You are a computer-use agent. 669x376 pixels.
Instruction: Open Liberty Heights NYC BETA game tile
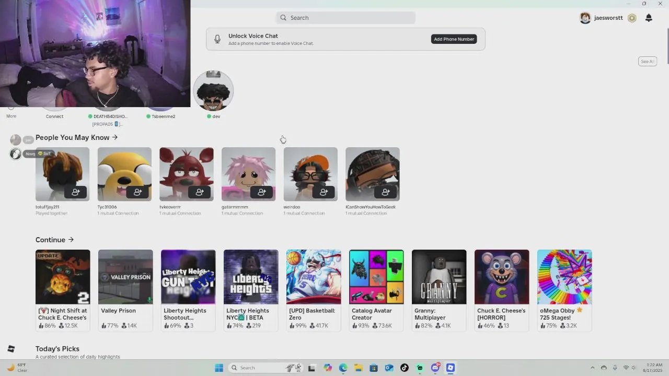(251, 290)
